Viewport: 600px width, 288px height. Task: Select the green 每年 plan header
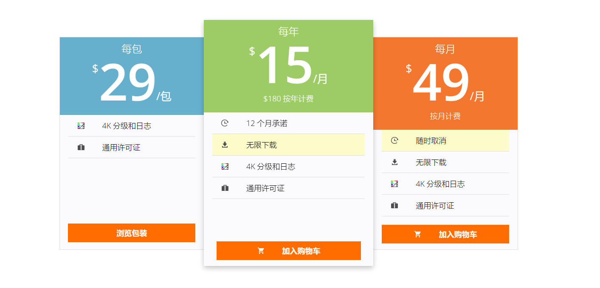(288, 32)
